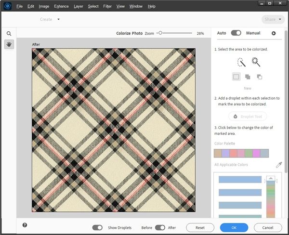Open the Window menu

[136, 6]
